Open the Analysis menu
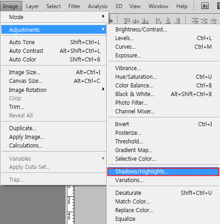220x224 pixels. (97, 6)
